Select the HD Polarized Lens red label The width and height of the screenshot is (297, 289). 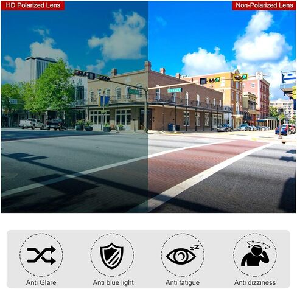[x=33, y=5]
